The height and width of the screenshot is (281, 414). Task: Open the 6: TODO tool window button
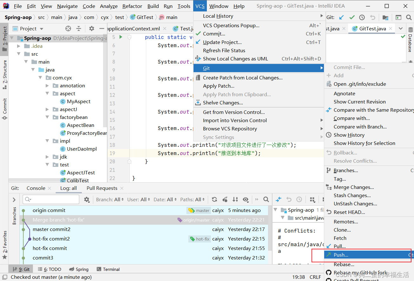click(49, 269)
